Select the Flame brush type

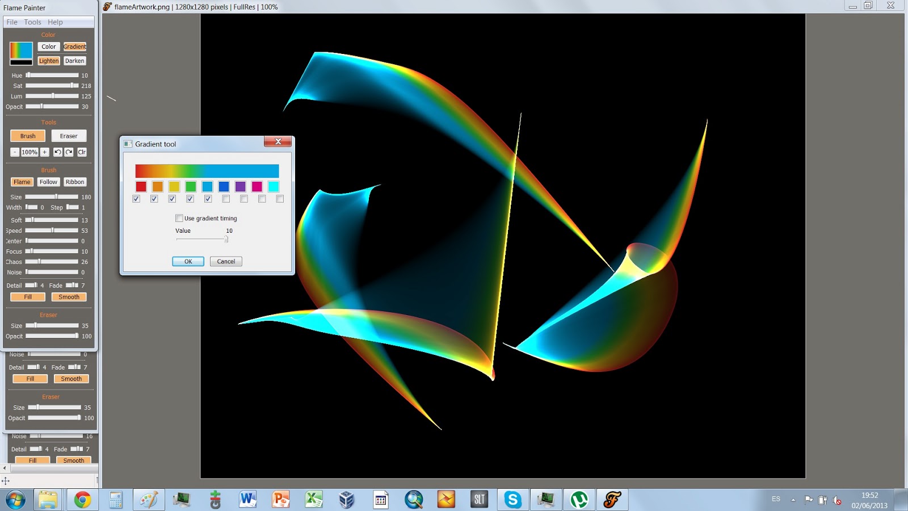pos(22,182)
